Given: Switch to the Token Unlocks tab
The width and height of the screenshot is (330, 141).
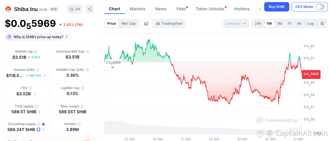Looking at the screenshot, I should click(x=210, y=9).
